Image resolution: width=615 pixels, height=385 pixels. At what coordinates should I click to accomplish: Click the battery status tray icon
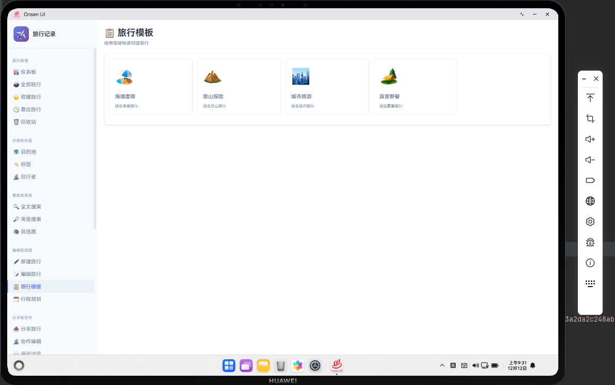click(x=495, y=365)
